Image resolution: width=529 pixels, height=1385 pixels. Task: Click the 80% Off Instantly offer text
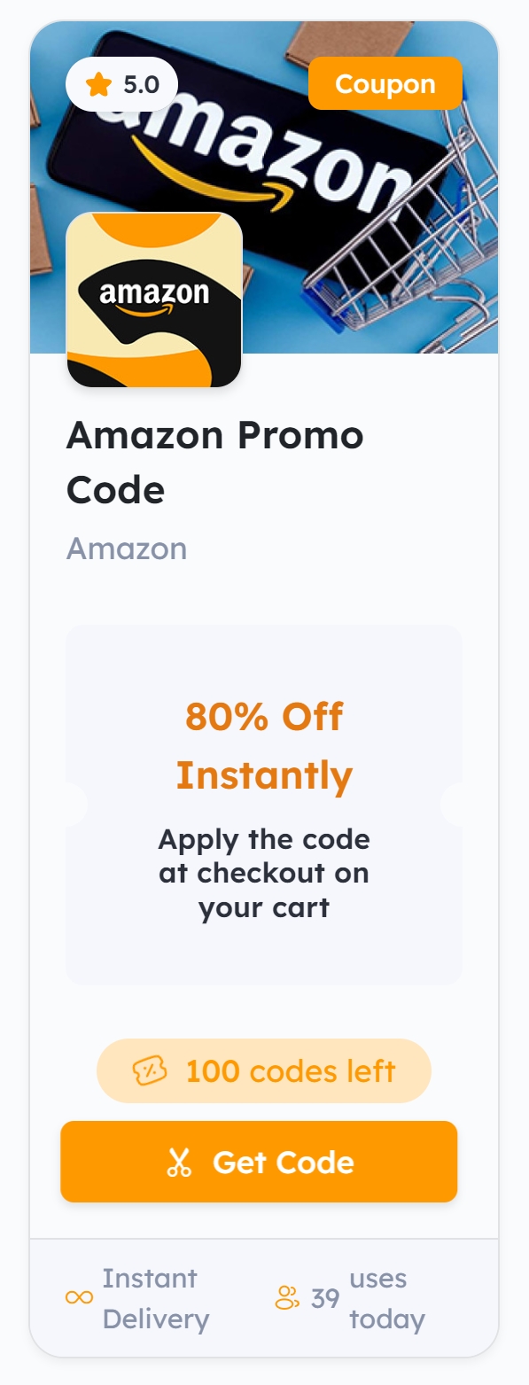pos(264,744)
